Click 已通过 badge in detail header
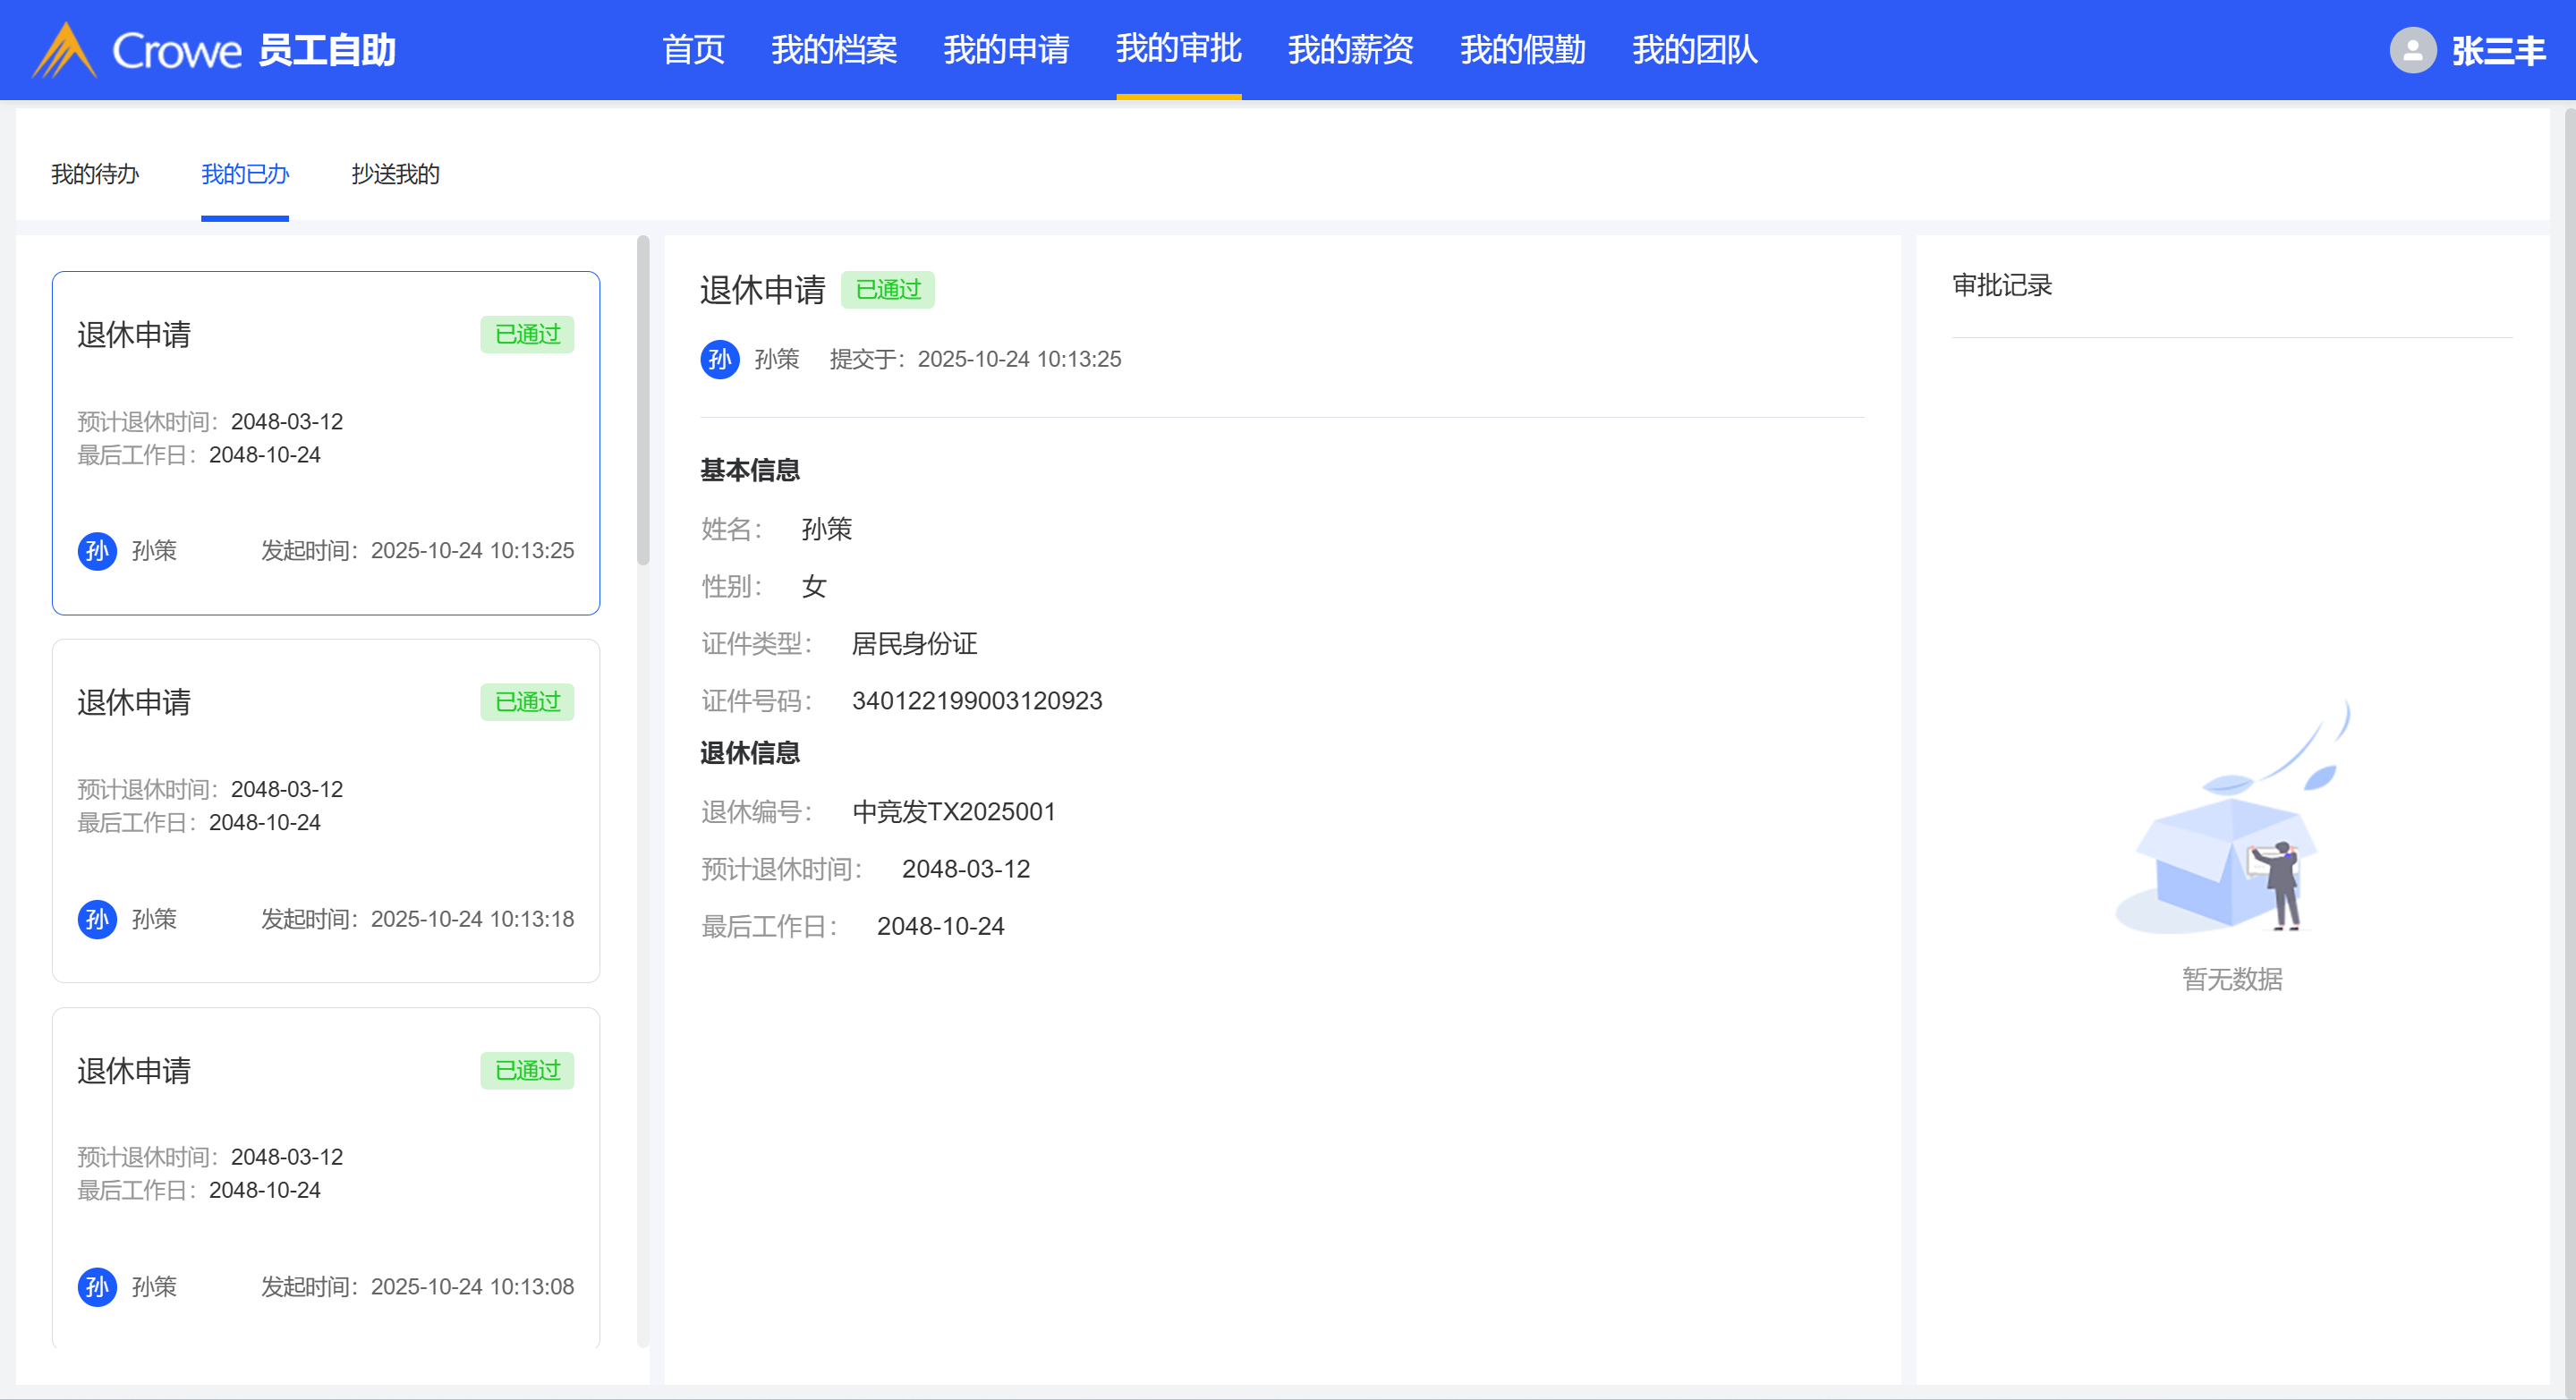 (887, 290)
